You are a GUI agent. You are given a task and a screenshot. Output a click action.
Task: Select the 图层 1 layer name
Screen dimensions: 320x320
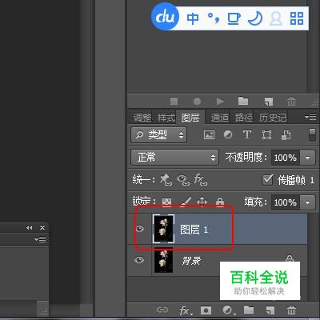click(194, 230)
